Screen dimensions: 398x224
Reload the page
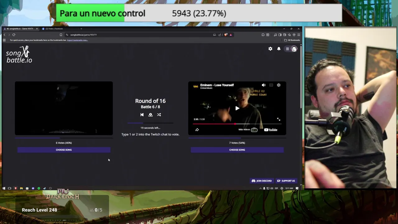pyautogui.click(x=14, y=35)
